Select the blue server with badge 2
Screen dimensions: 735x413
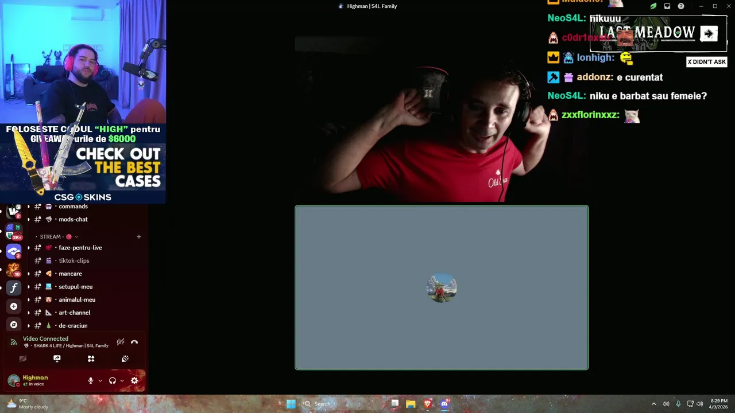point(14,251)
